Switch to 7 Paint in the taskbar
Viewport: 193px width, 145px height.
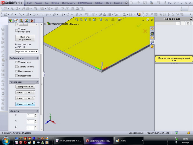tap(129, 140)
